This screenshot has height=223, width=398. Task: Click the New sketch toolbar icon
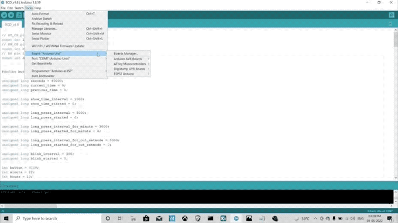[19, 15]
